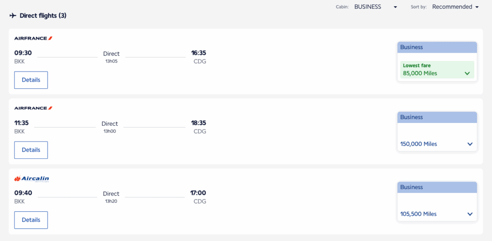Click the Direct 13h20 duration label
The height and width of the screenshot is (241, 492).
tap(111, 197)
